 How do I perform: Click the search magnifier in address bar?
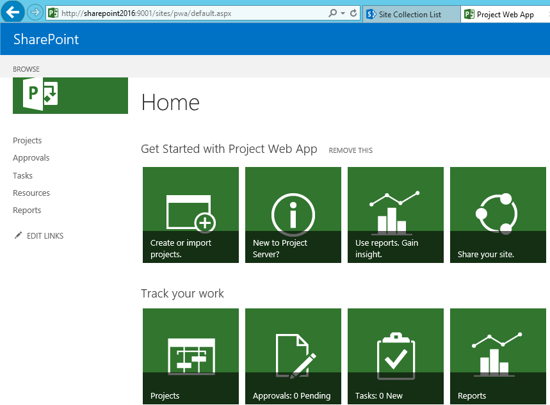pyautogui.click(x=332, y=13)
